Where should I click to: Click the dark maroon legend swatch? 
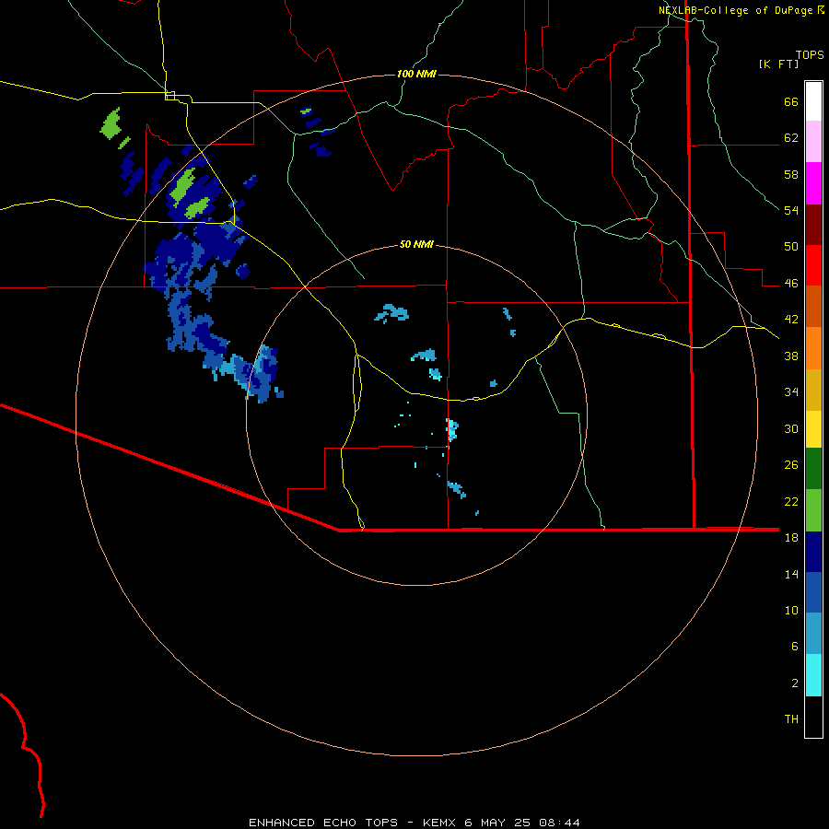pyautogui.click(x=813, y=225)
